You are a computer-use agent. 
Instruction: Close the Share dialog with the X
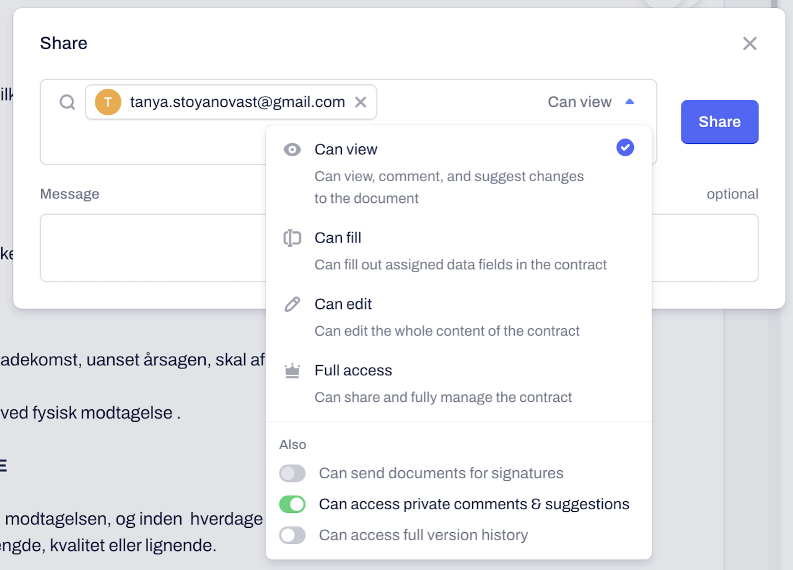click(x=750, y=43)
